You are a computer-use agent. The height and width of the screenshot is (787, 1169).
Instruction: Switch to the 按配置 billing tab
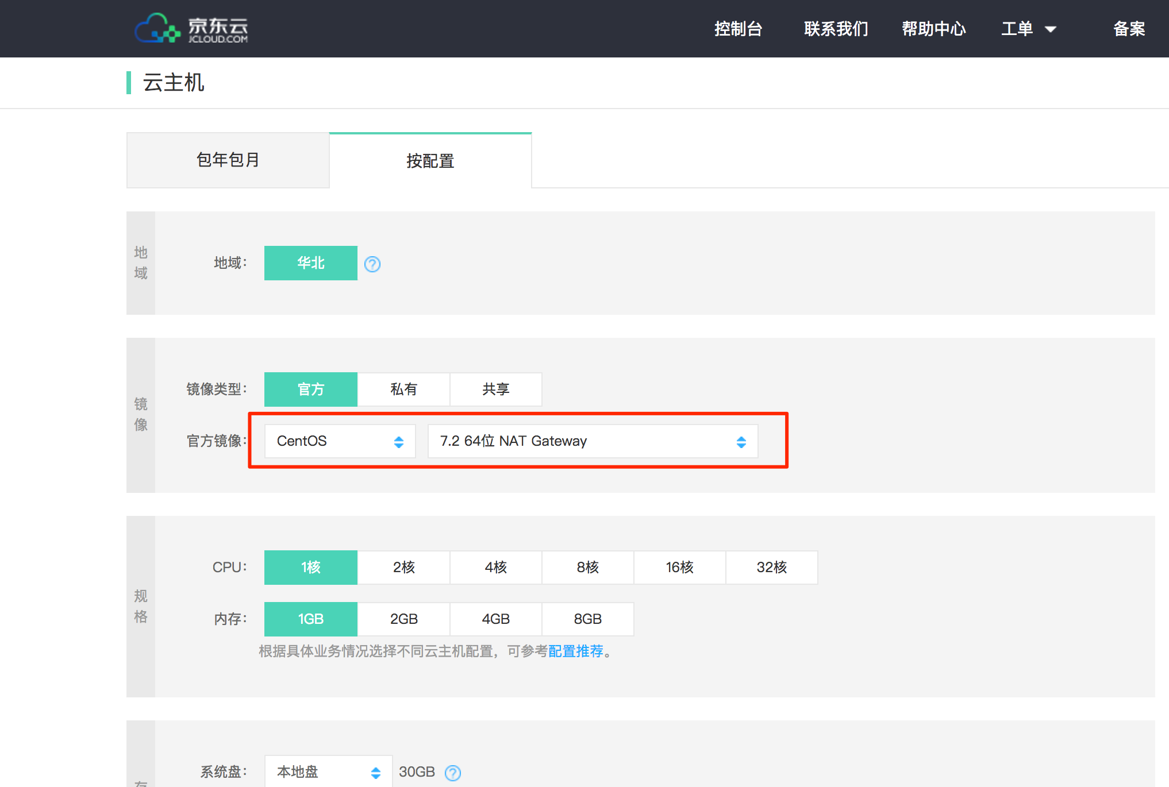[x=430, y=160]
